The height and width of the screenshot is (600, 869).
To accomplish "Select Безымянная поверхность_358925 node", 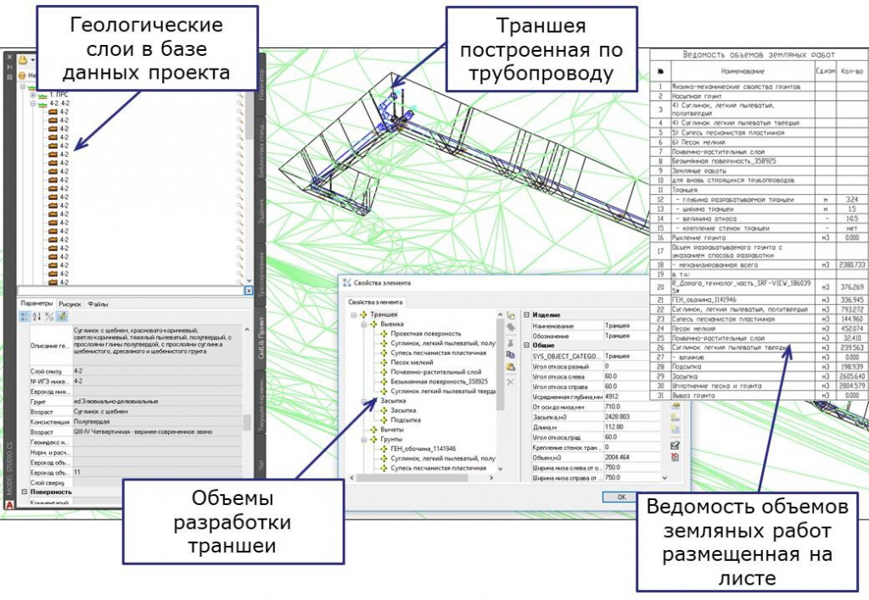I will pyautogui.click(x=439, y=381).
